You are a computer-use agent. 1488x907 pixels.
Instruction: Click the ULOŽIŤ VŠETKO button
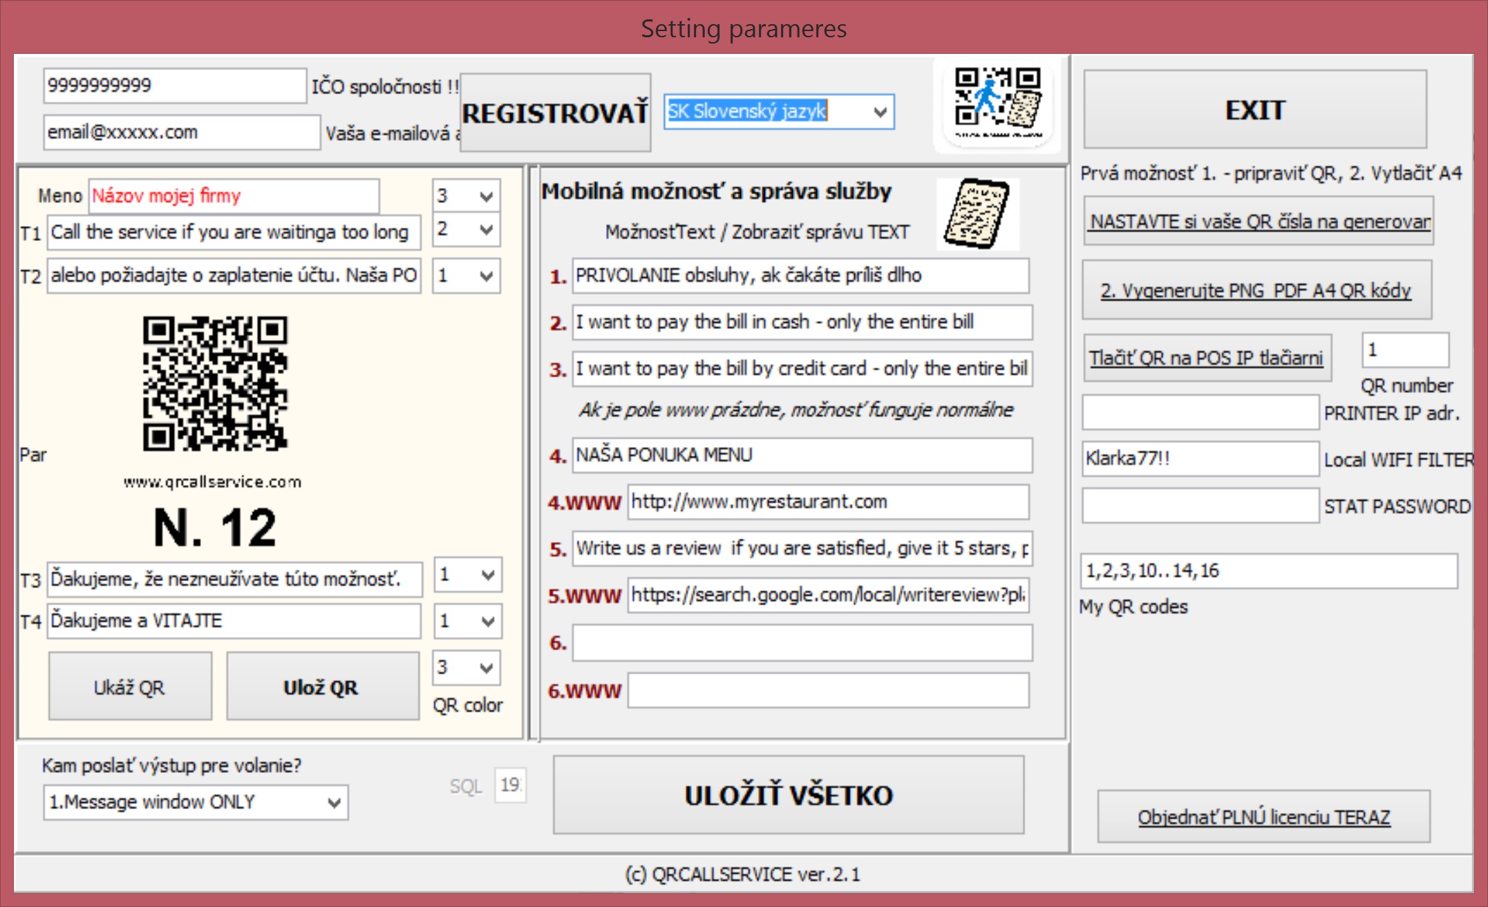click(789, 795)
